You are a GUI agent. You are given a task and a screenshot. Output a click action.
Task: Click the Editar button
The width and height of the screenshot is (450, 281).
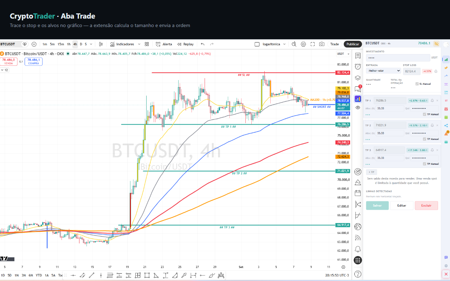[402, 205]
